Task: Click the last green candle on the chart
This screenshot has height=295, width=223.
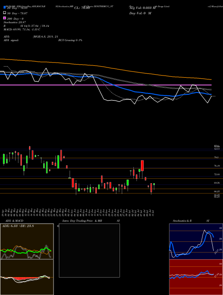Action: pyautogui.click(x=154, y=184)
